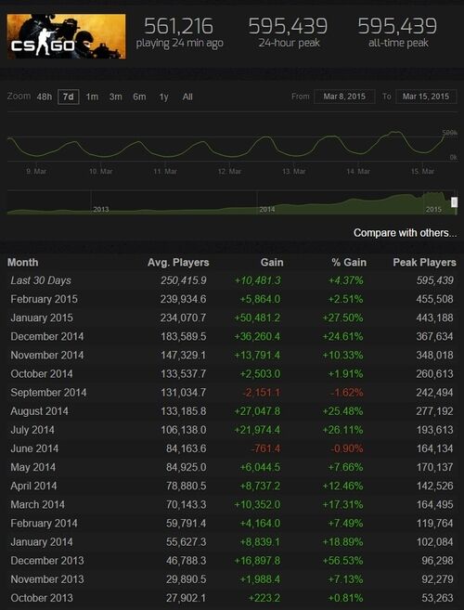
Task: Edit the To date field Mar 15, 2015
Action: click(426, 97)
